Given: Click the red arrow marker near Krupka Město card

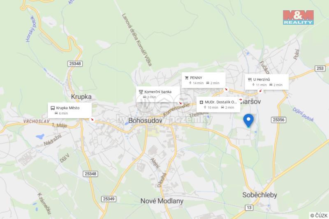Looking at the screenshot, I should point(92,120).
